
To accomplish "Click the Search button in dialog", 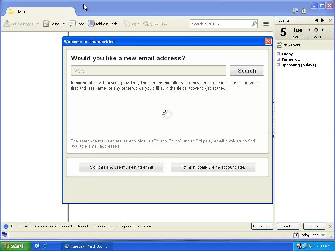I will click(247, 71).
